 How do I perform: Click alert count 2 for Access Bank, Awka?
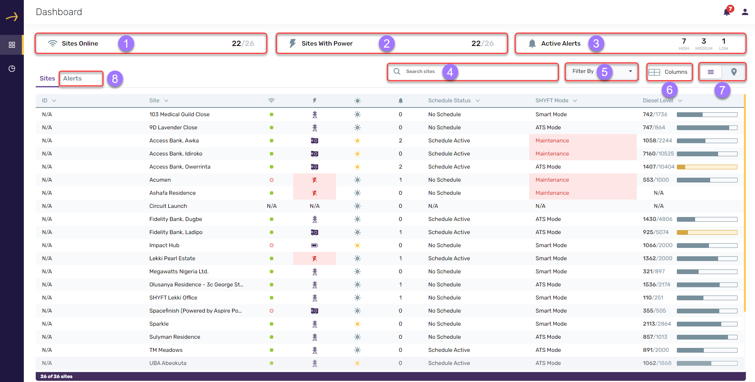400,141
